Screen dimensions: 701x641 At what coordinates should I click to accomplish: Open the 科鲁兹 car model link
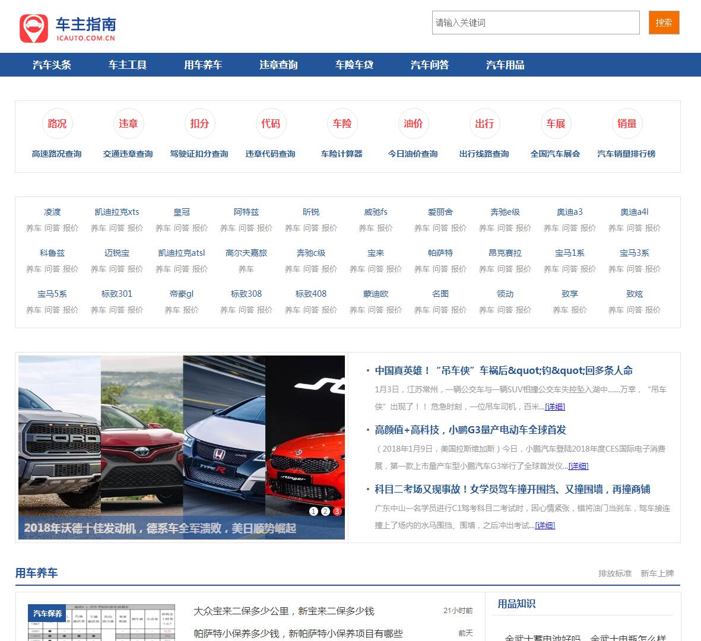pyautogui.click(x=52, y=253)
